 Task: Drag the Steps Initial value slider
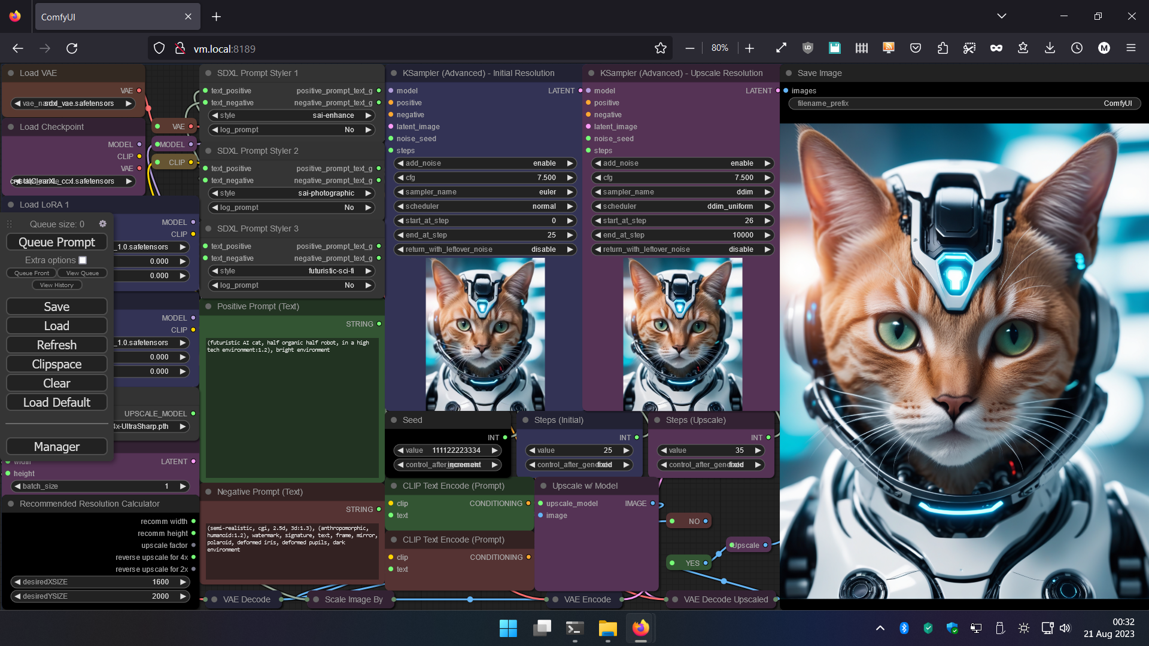tap(580, 450)
